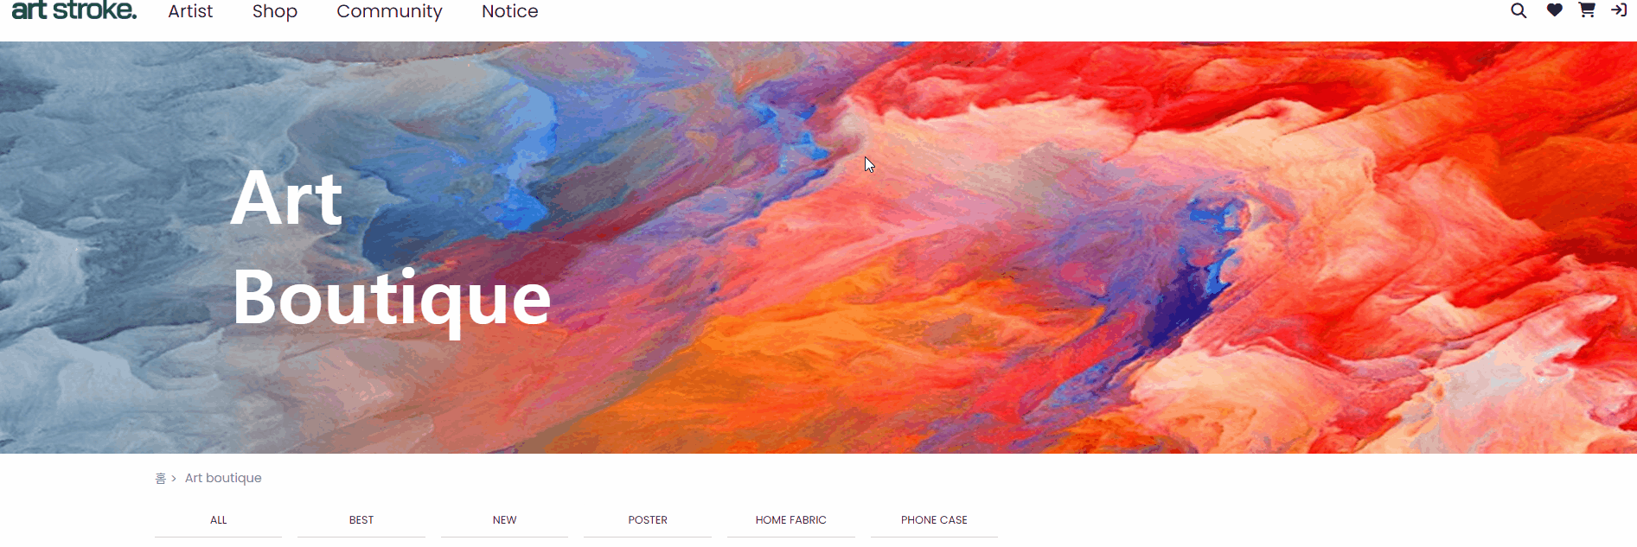Image resolution: width=1637 pixels, height=547 pixels.
Task: Choose the PHONE CASE tab
Action: point(934,520)
